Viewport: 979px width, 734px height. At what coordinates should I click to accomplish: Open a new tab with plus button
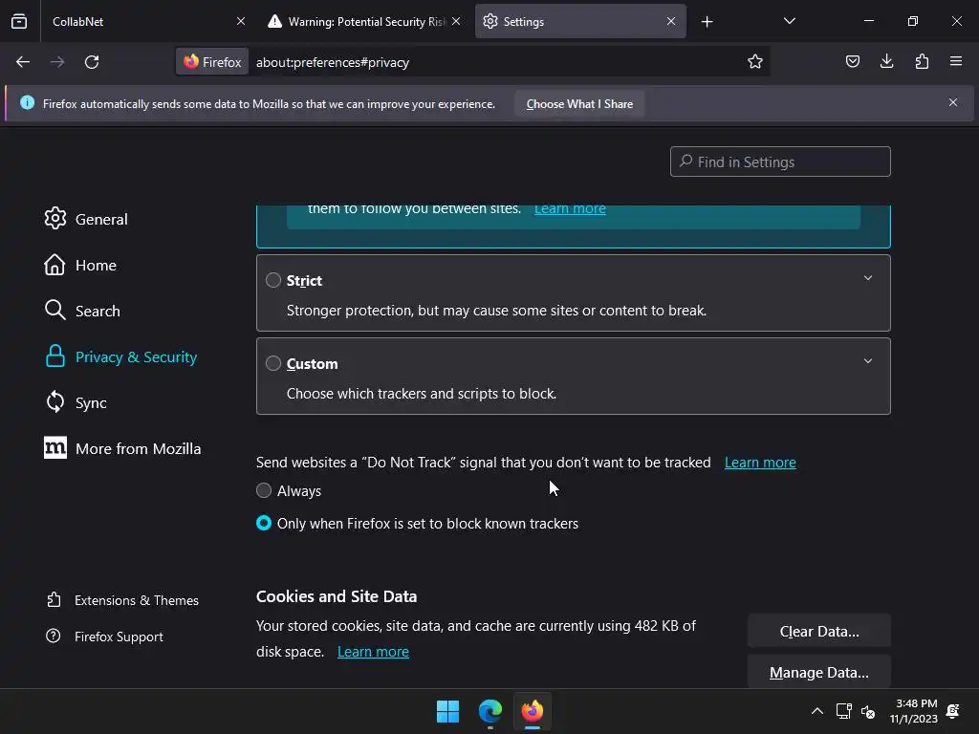707,22
